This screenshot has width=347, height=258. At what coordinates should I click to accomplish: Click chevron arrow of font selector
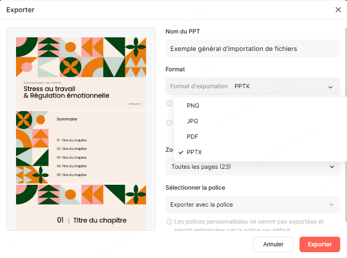pos(331,205)
